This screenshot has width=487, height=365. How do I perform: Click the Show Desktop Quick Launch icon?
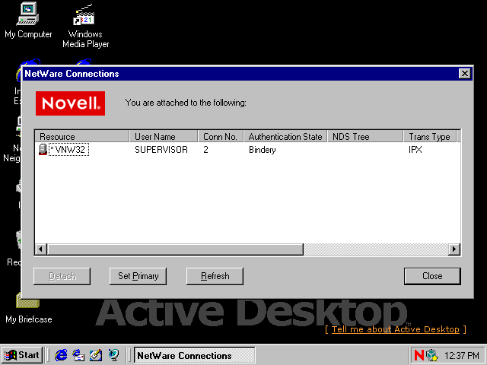[x=96, y=355]
